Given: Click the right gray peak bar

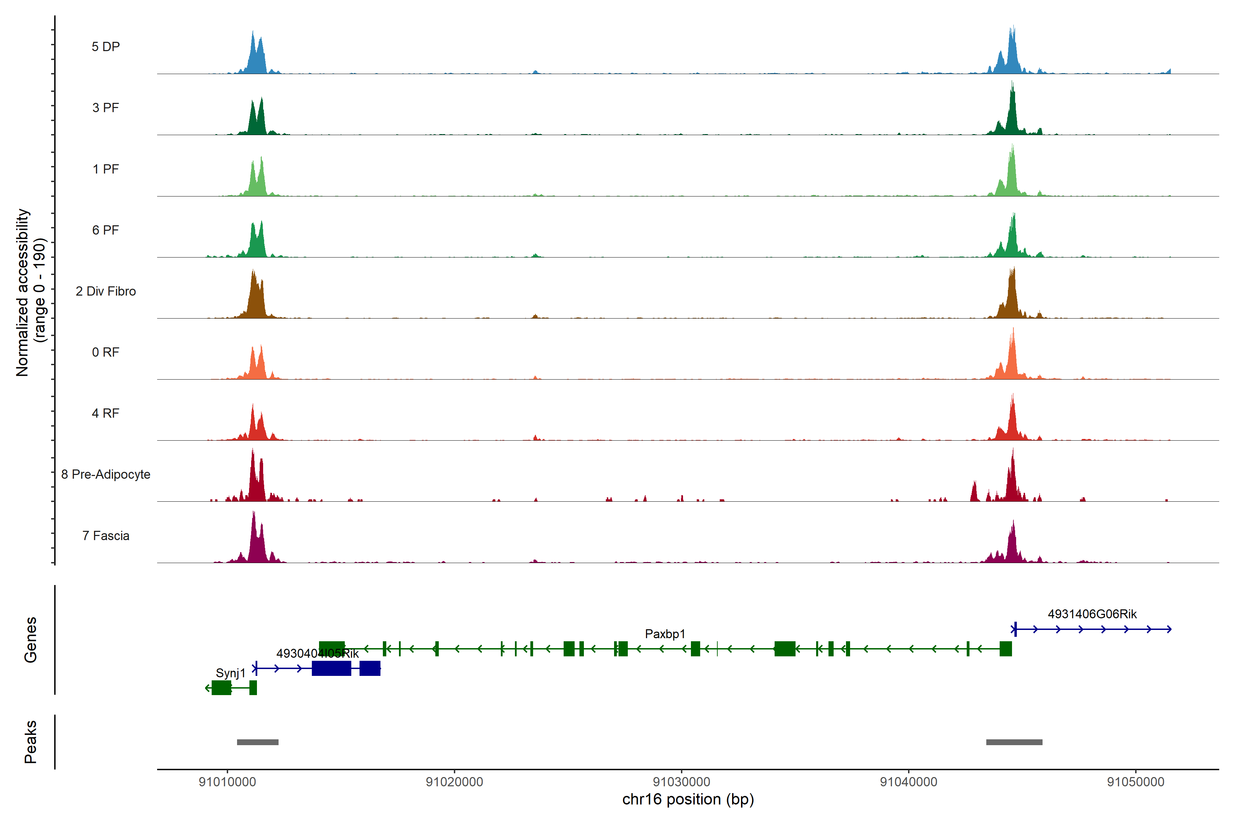Looking at the screenshot, I should click(x=1014, y=742).
